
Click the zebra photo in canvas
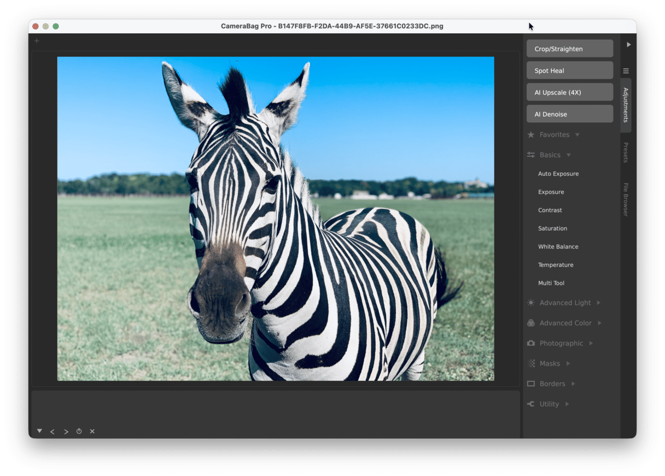click(276, 219)
